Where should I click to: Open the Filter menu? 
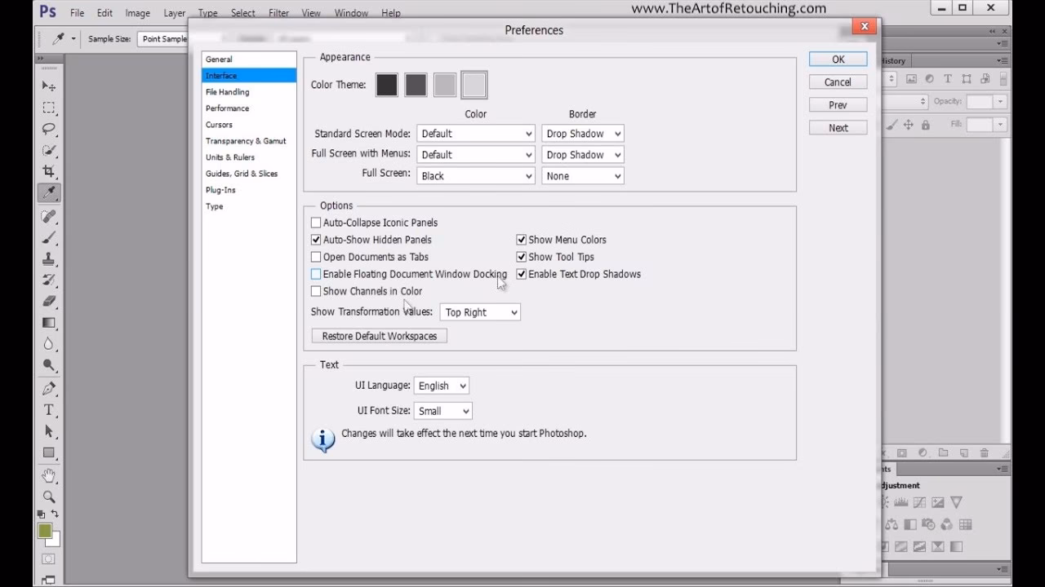pos(278,12)
